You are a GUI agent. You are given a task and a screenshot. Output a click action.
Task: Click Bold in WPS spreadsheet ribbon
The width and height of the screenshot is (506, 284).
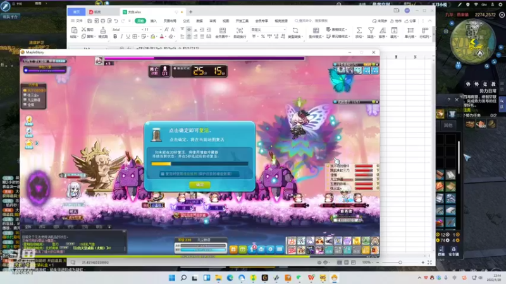[115, 37]
